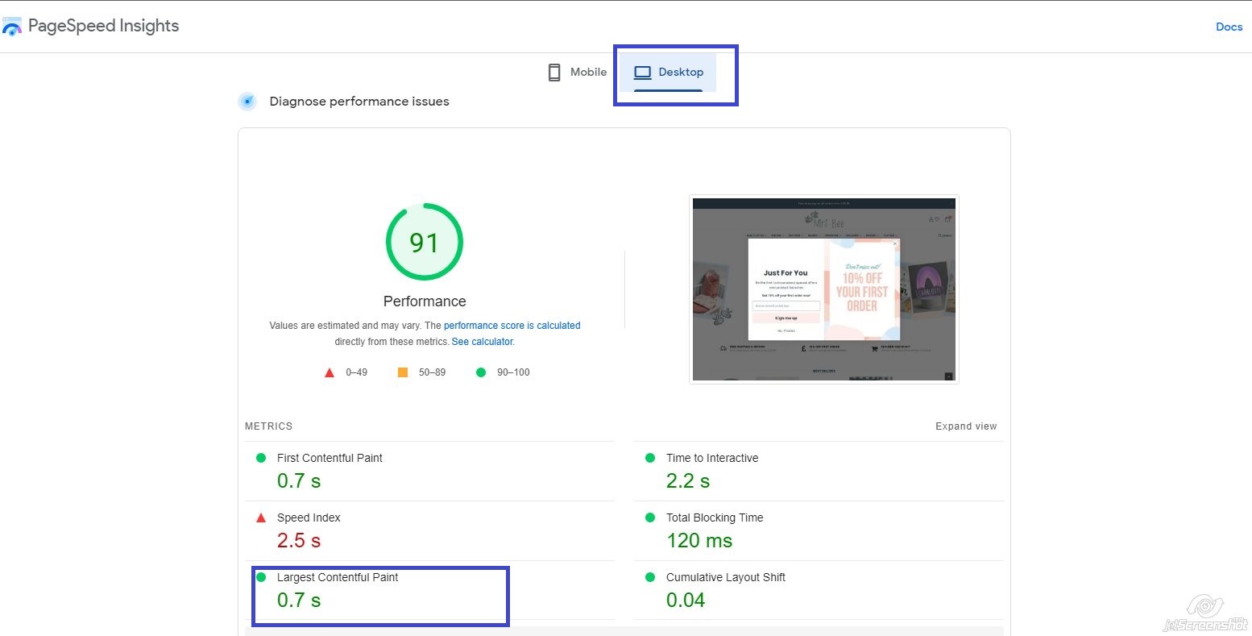
Task: Open the performance score is calculated link
Action: pyautogui.click(x=512, y=326)
